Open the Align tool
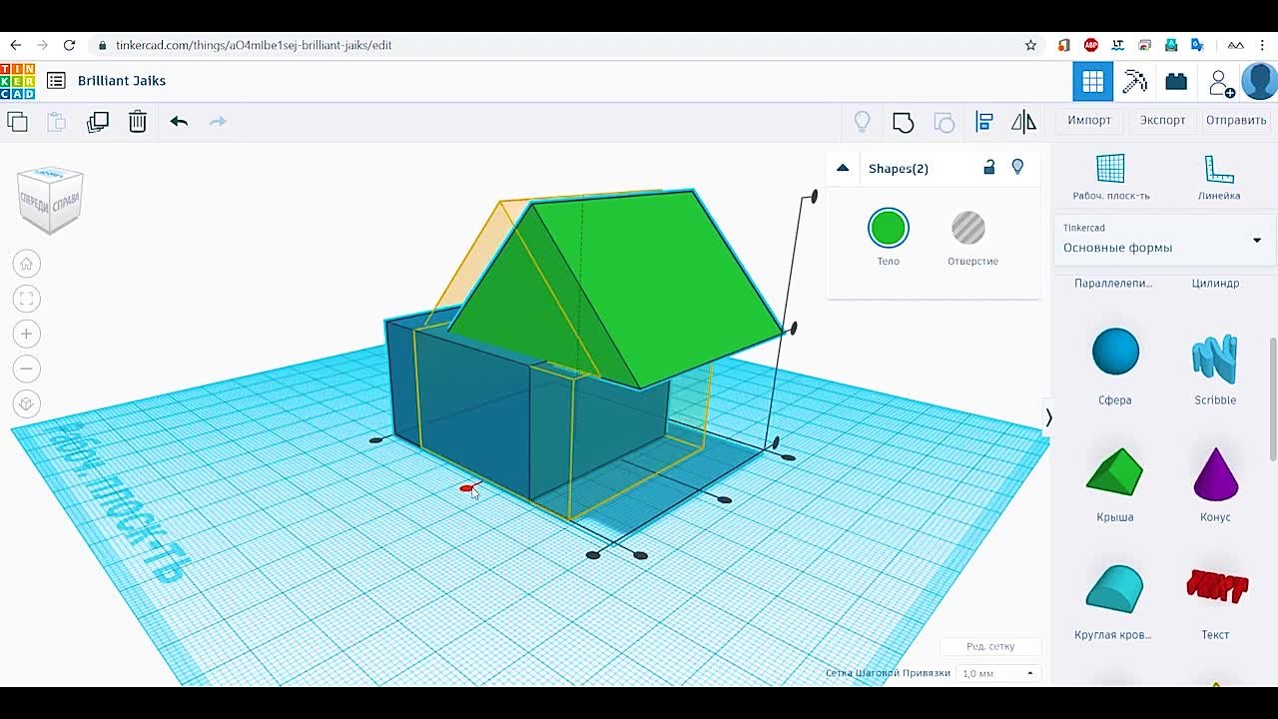Screen dimensions: 1278x719 [x=983, y=121]
